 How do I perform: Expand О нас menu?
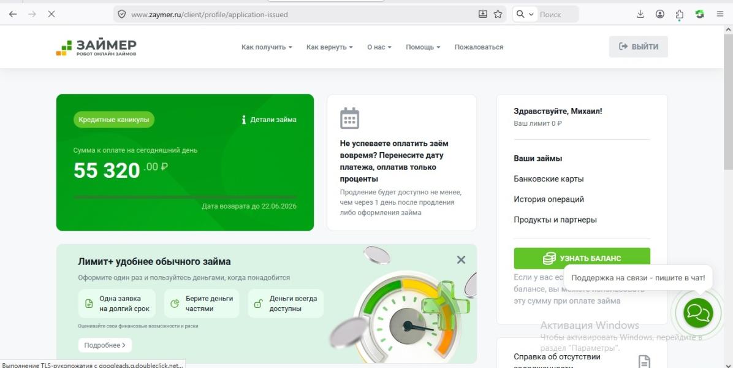379,47
